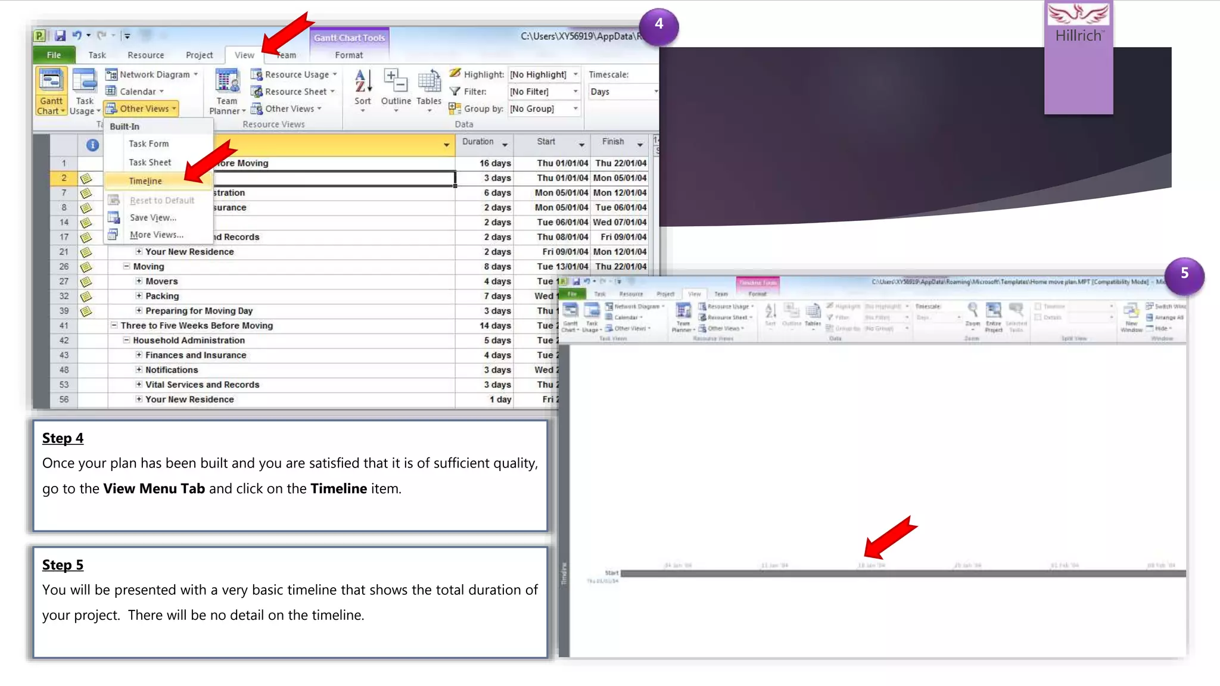This screenshot has width=1220, height=686.
Task: Open the View tab in step 5 window
Action: 695,294
